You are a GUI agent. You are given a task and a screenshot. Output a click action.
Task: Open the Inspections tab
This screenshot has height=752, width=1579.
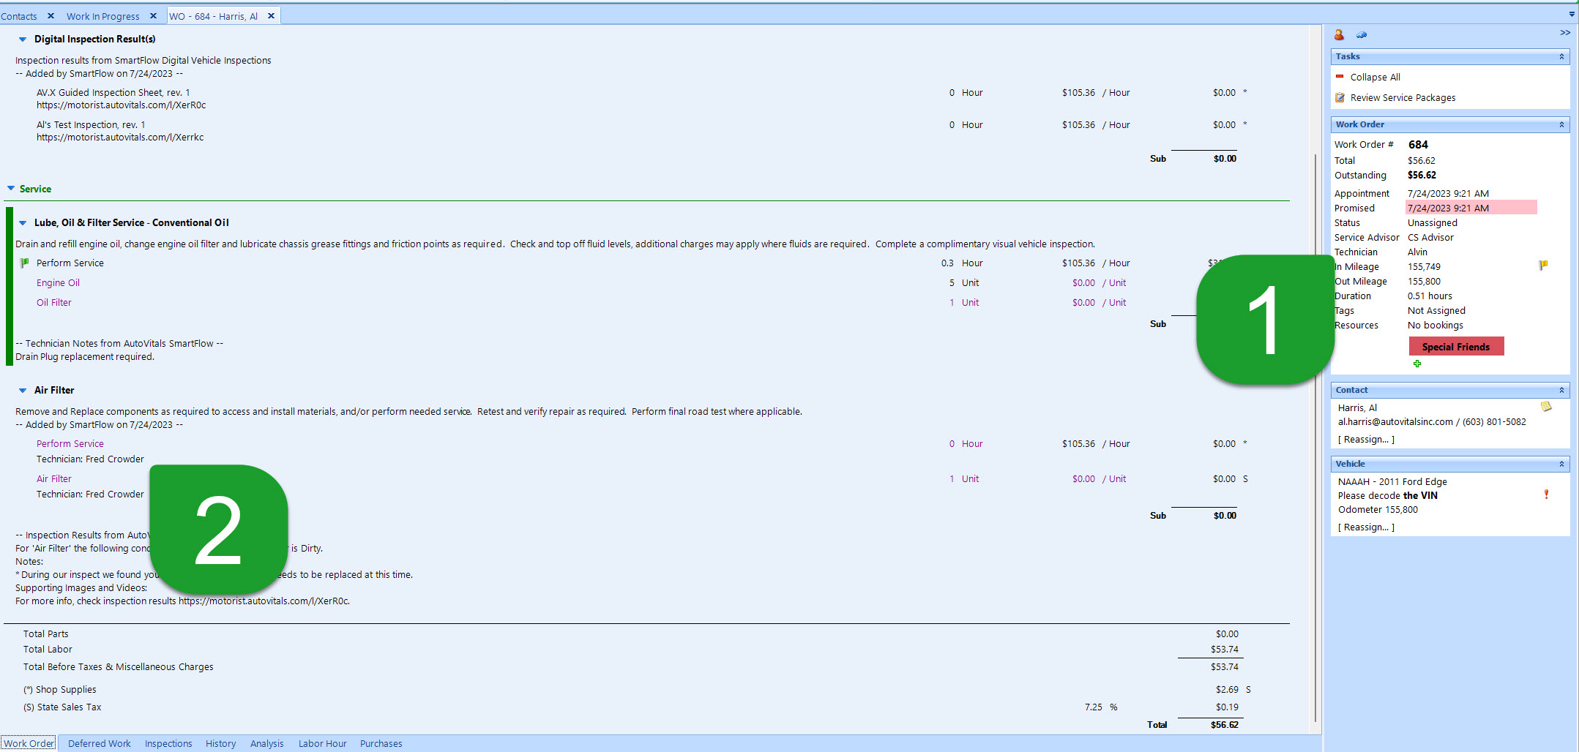tap(168, 743)
